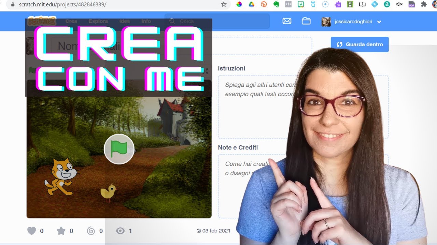This screenshot has height=245, width=437.
Task: Open the color wheel extension icon
Action: click(x=239, y=4)
